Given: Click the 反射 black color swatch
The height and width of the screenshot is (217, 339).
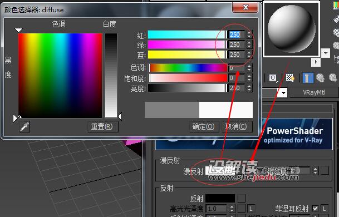Looking at the screenshot, I should click(x=220, y=198).
